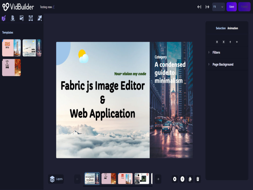Open the Layers panel

point(56,179)
